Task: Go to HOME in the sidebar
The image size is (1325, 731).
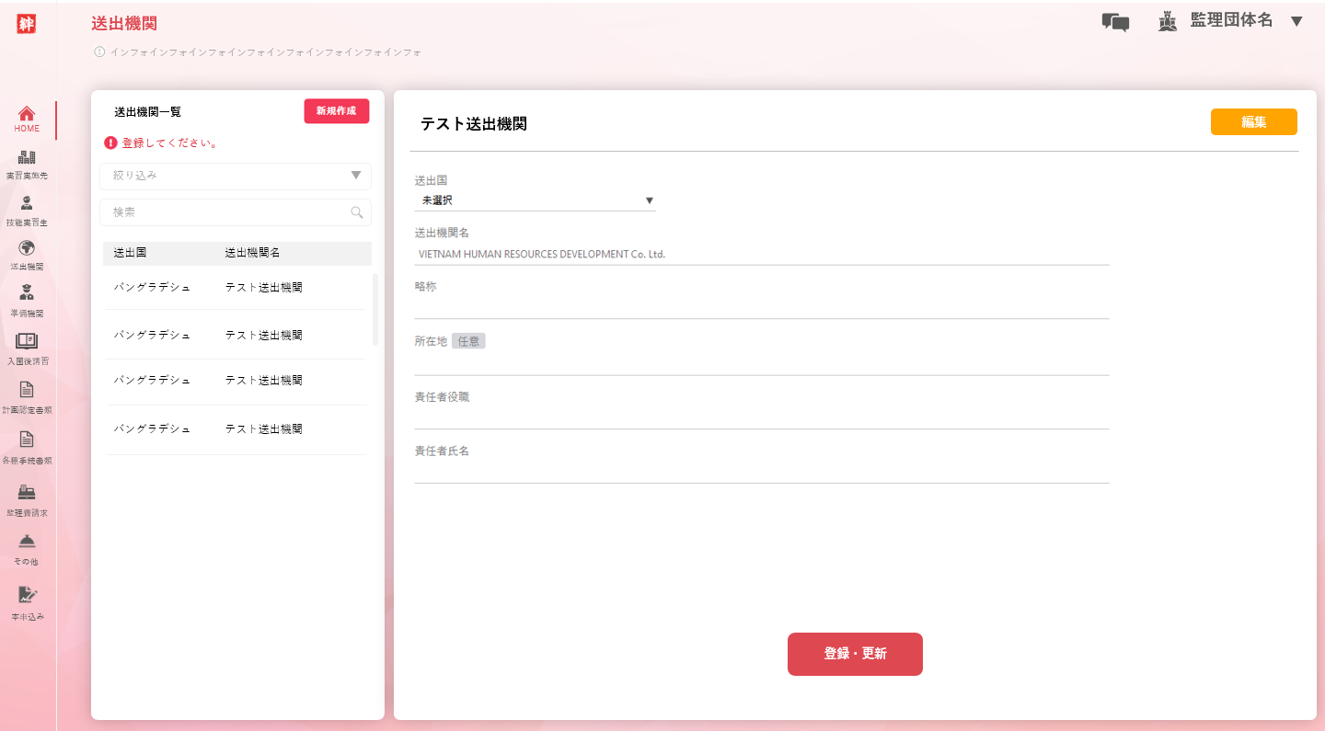Action: pyautogui.click(x=27, y=119)
